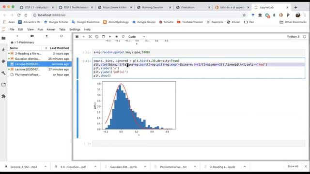Paste cells from clipboard icon
Screen dimensions: 310x174
click(x=103, y=37)
